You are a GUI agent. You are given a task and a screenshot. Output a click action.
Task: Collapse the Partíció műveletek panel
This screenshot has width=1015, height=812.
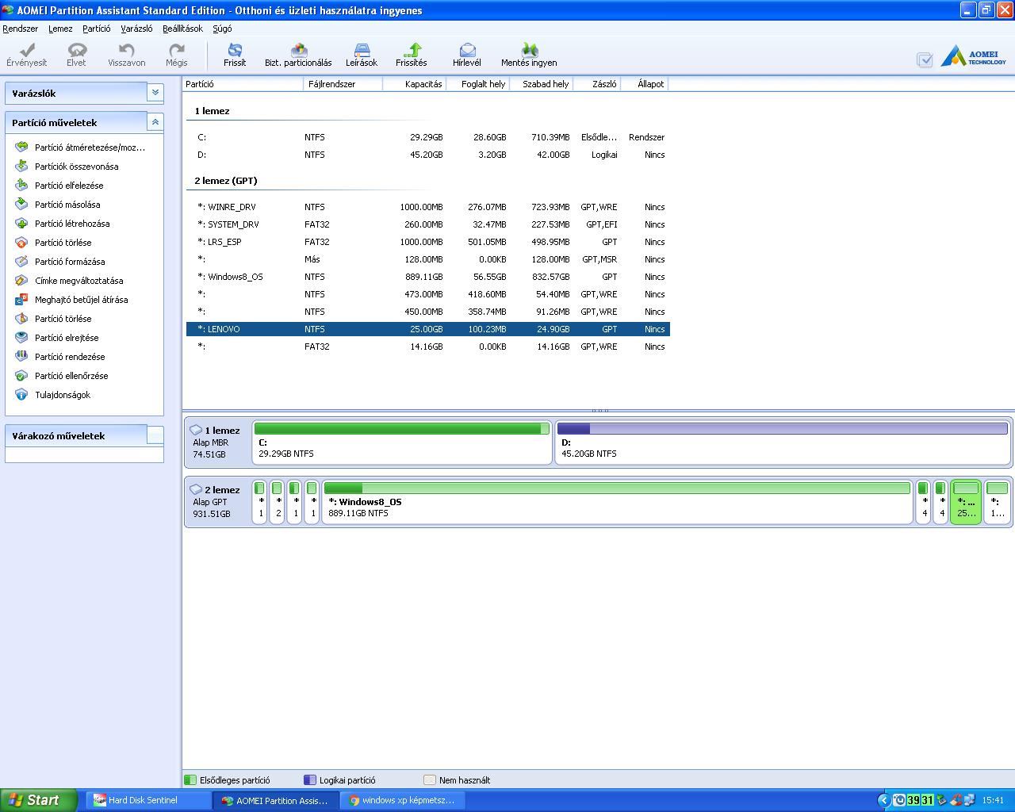point(155,122)
